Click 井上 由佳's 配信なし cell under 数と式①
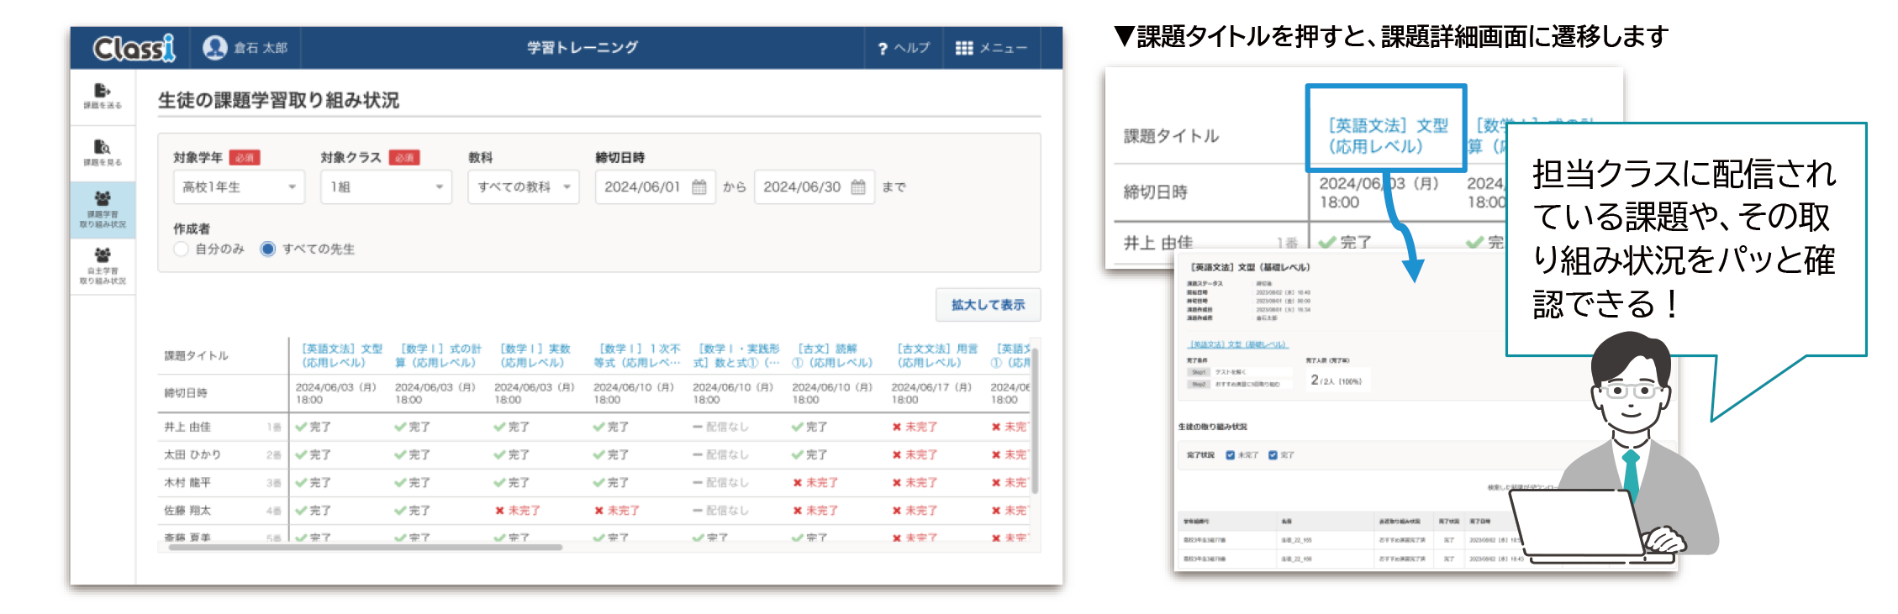 click(x=720, y=427)
